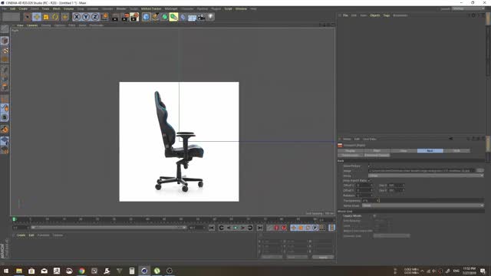
Task: Add a Camera object from toolbar
Action: (x=201, y=17)
